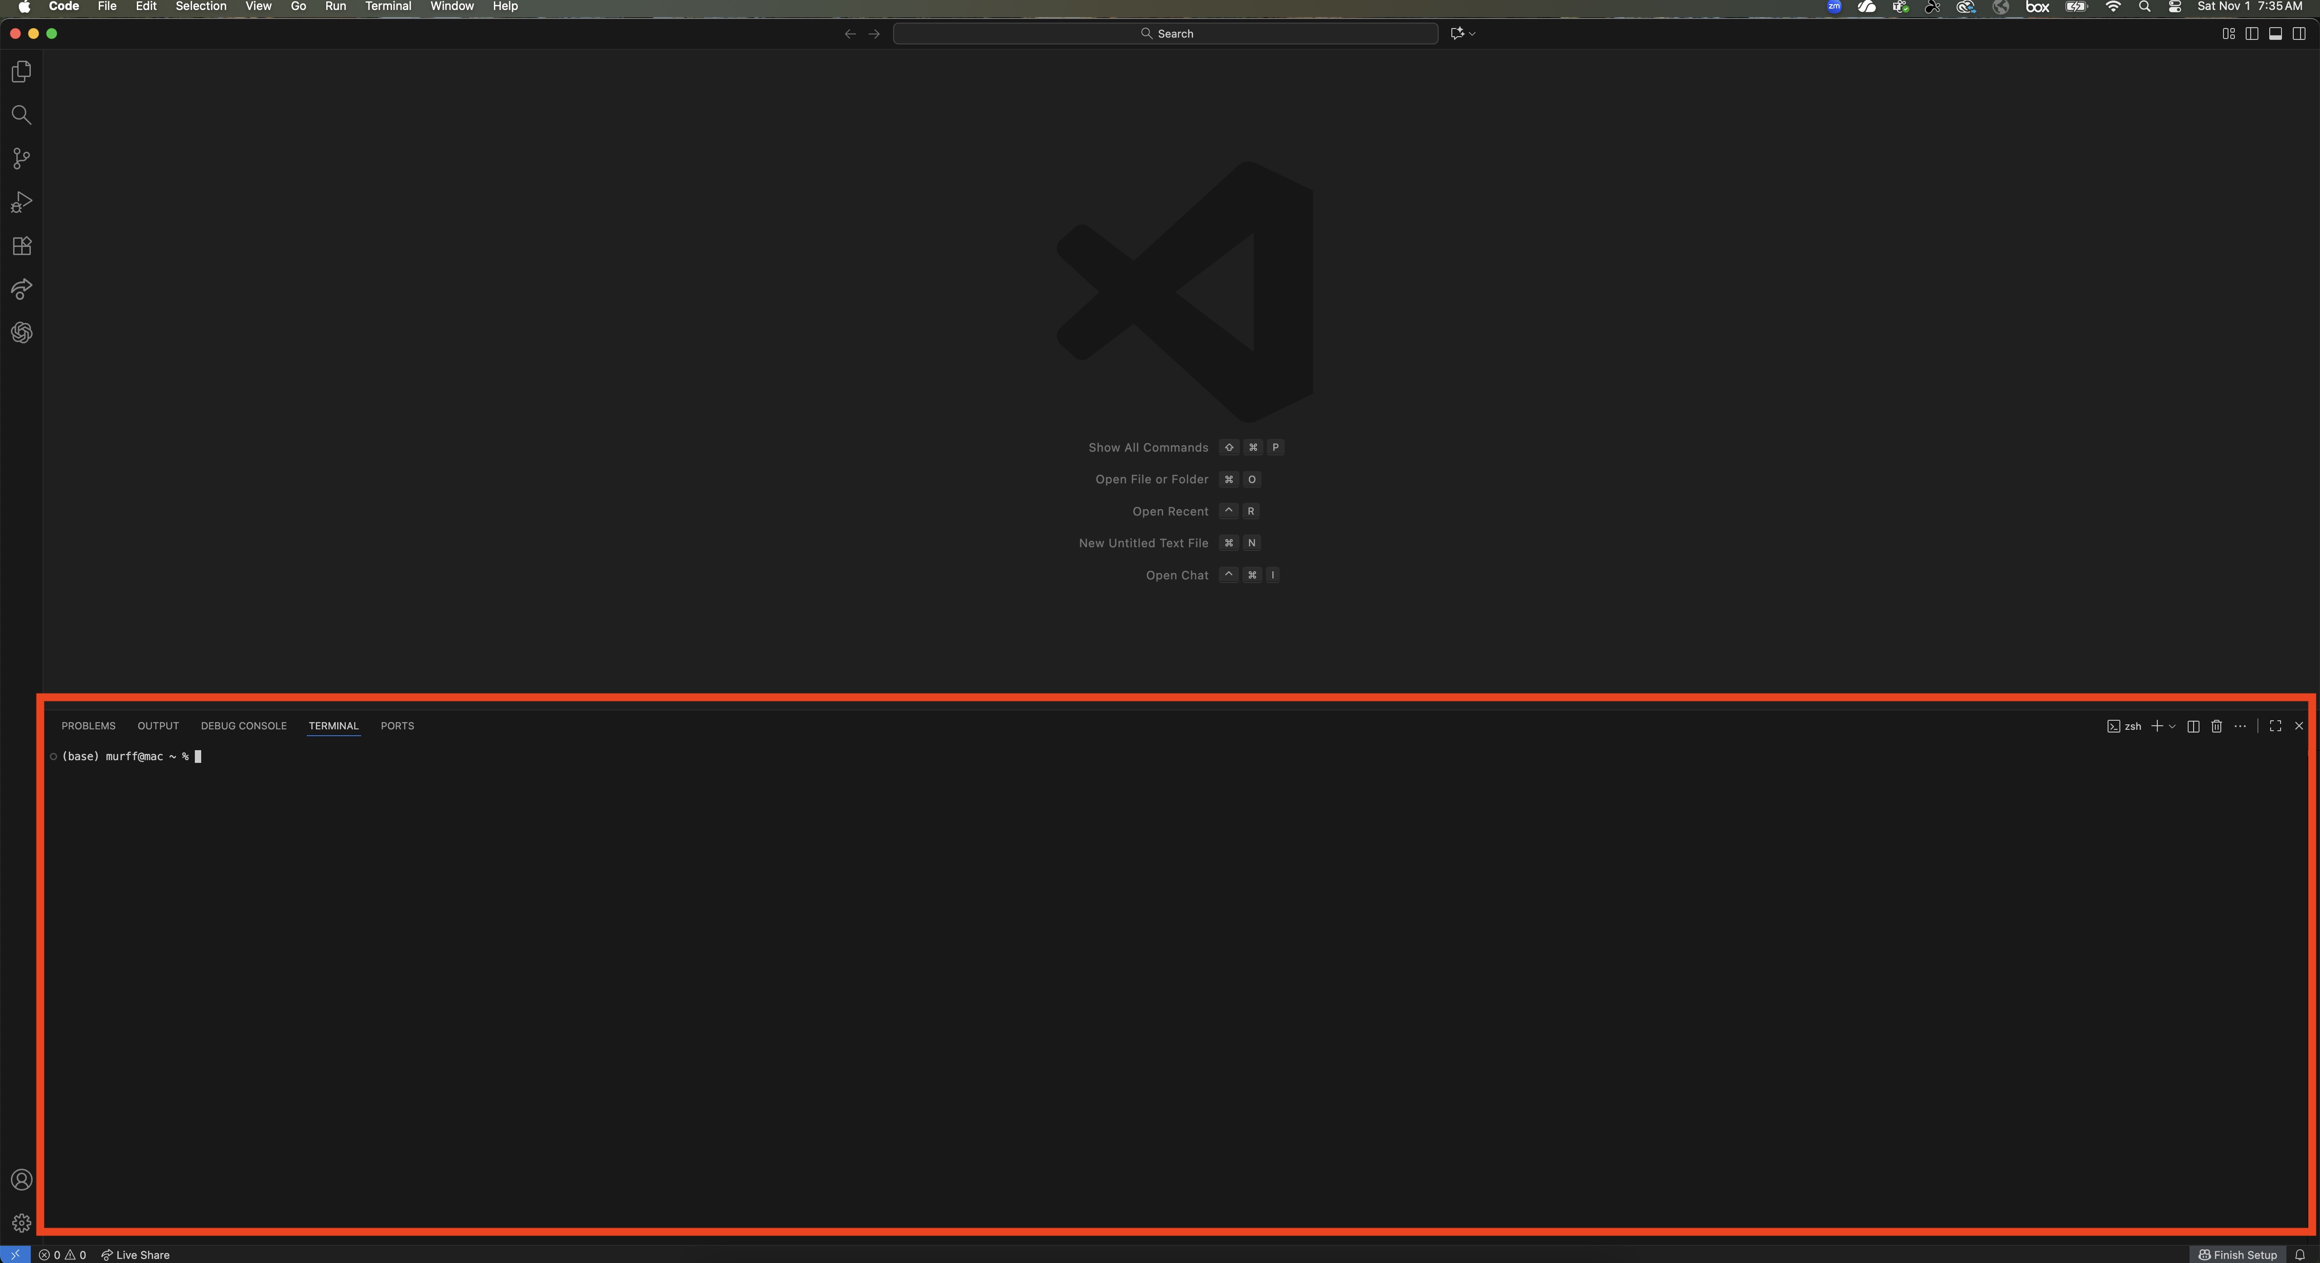Toggle primary side bar visibility
The image size is (2320, 1263).
coord(2252,34)
